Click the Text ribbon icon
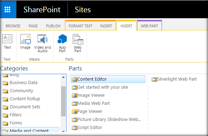The height and width of the screenshot is (136, 208). point(7,39)
